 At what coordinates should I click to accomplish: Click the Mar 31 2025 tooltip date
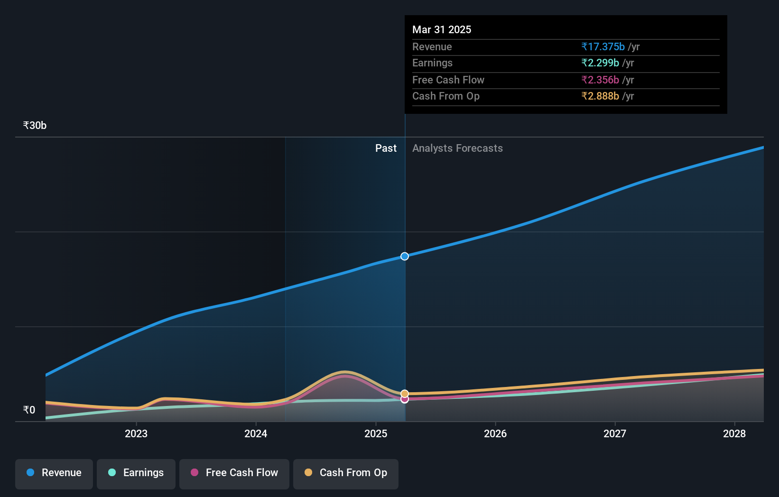point(442,29)
